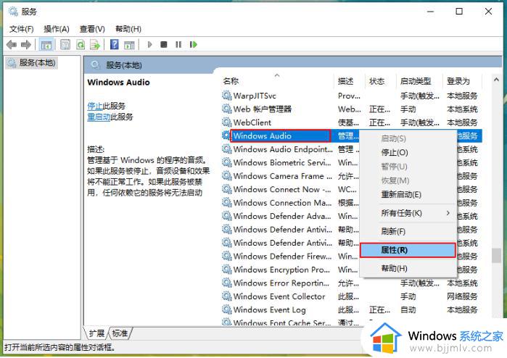The height and width of the screenshot is (358, 507).
Task: Click the Back arrow toolbar icon
Action: point(12,45)
